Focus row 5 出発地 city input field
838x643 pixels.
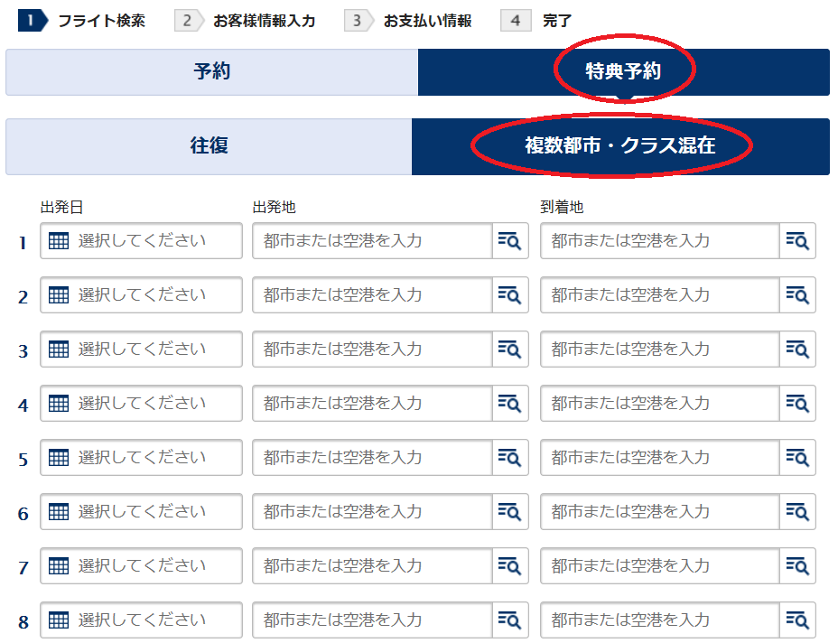tap(373, 458)
